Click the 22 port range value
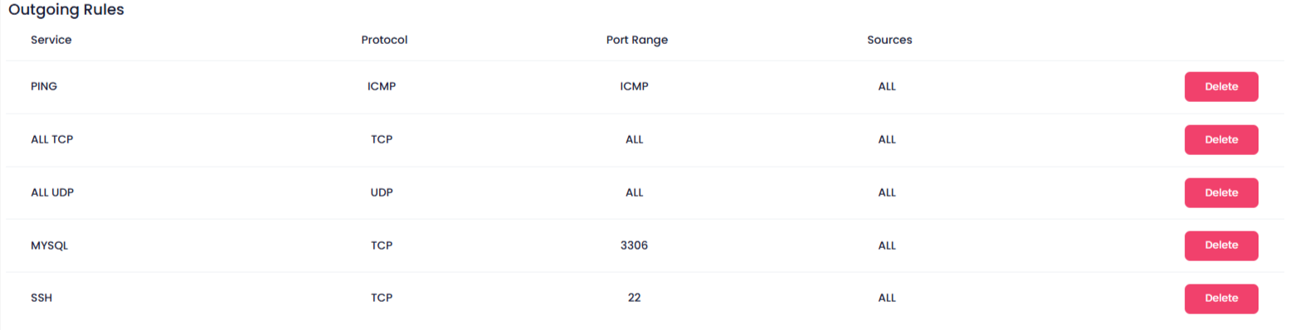This screenshot has height=330, width=1295. pos(634,298)
